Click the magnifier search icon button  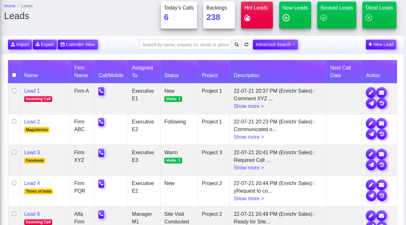click(237, 45)
